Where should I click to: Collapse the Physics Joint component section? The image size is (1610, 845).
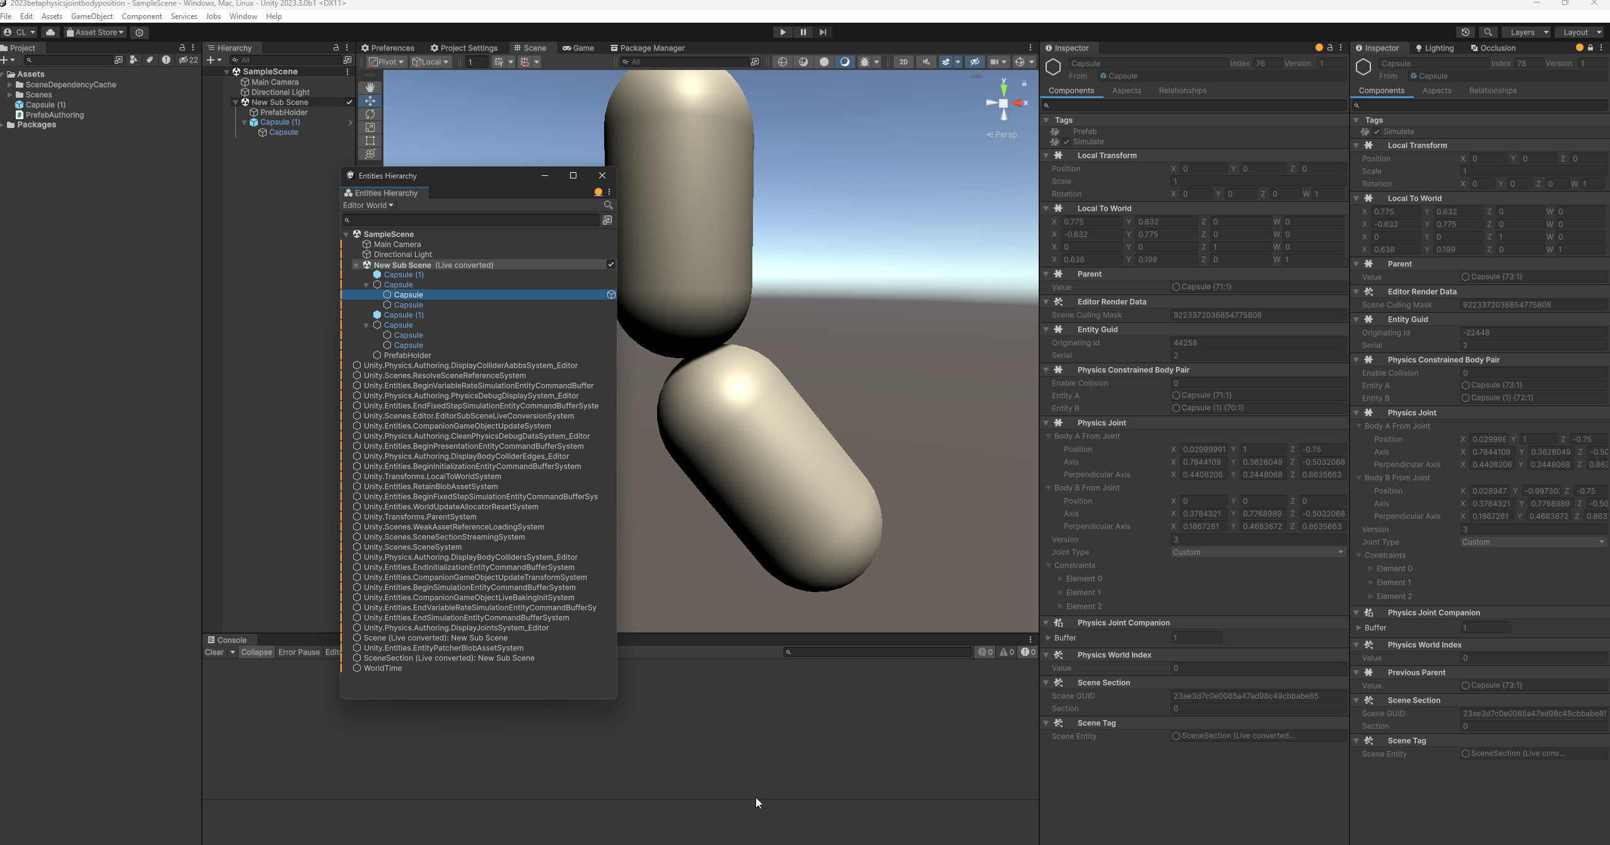1046,422
